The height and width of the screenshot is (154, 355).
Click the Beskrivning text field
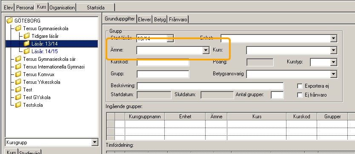click(210, 86)
